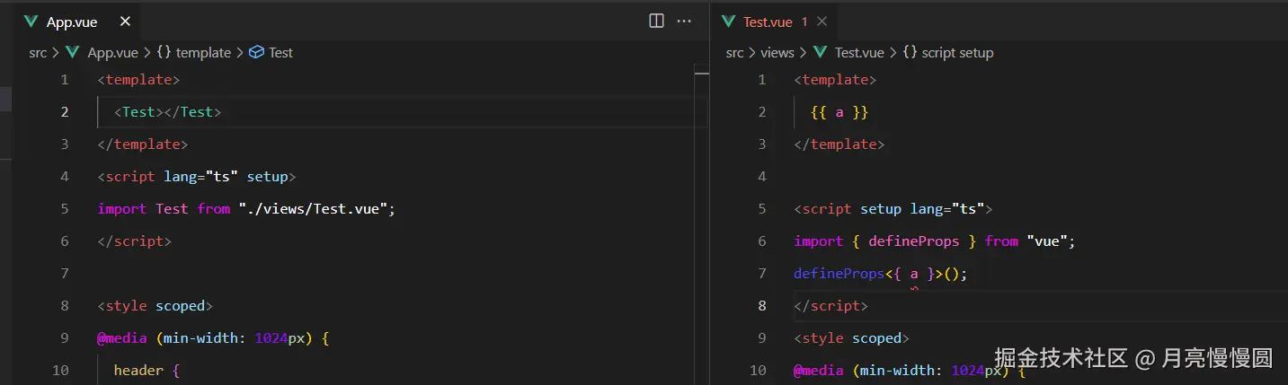Viewport: 1288px width, 385px height.
Task: Click the "vue" import string in Test.vue
Action: pyautogui.click(x=1046, y=241)
